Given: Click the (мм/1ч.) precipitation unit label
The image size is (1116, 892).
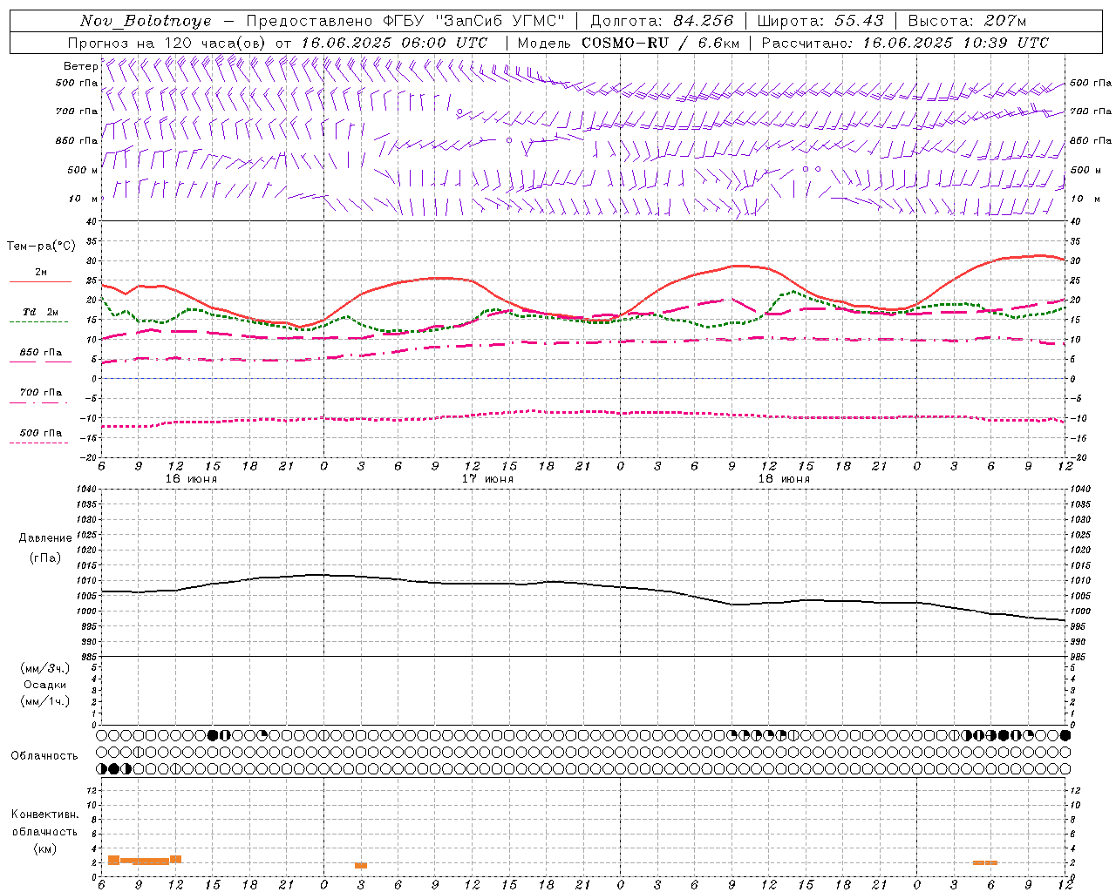Looking at the screenshot, I should [x=45, y=701].
